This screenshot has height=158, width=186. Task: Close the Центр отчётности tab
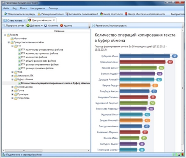point(54,20)
